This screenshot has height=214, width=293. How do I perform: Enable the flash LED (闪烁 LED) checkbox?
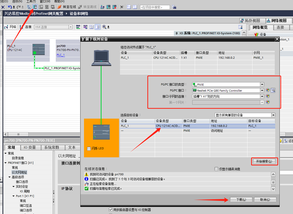[89, 149]
